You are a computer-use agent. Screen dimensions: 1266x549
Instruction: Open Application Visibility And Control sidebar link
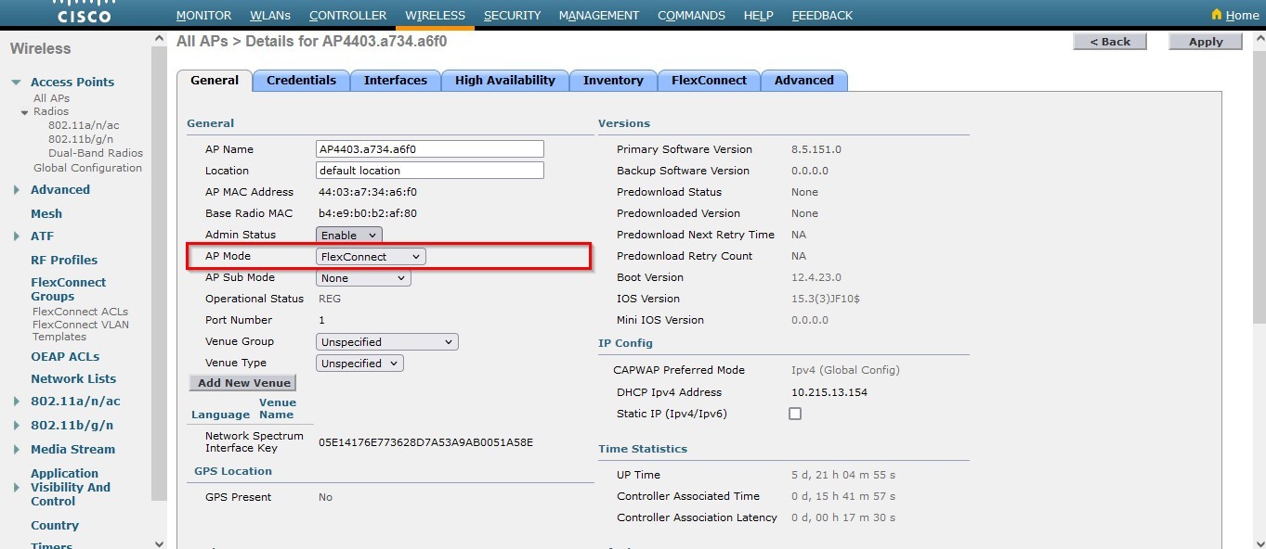pos(71,487)
